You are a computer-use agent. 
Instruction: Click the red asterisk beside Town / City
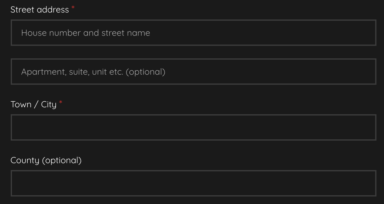(61, 103)
